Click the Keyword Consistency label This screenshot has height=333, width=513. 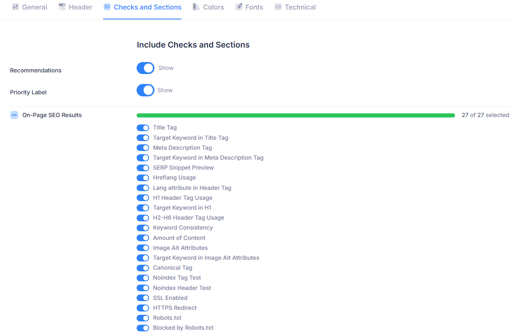183,228
